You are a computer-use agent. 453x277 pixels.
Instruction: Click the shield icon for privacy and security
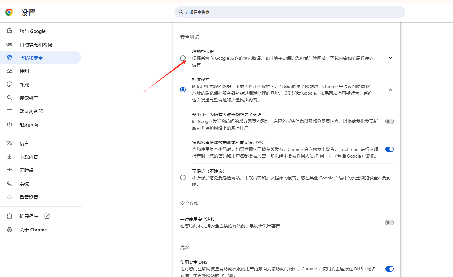(x=9, y=58)
